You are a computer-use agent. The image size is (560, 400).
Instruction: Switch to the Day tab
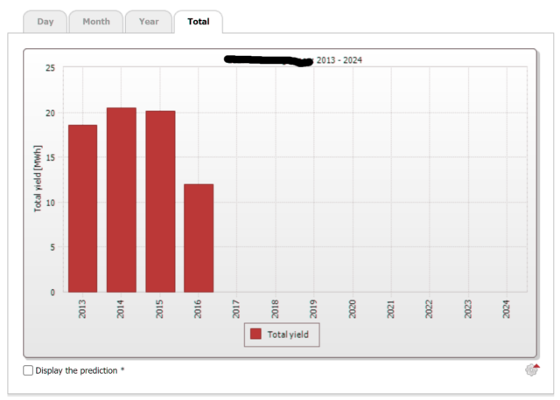pos(45,21)
